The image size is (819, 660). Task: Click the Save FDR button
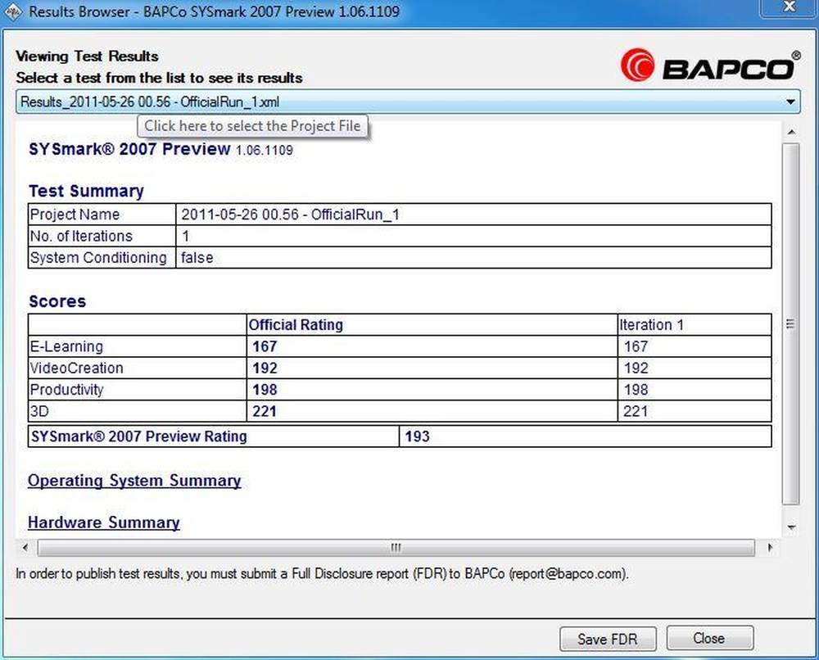coord(608,639)
